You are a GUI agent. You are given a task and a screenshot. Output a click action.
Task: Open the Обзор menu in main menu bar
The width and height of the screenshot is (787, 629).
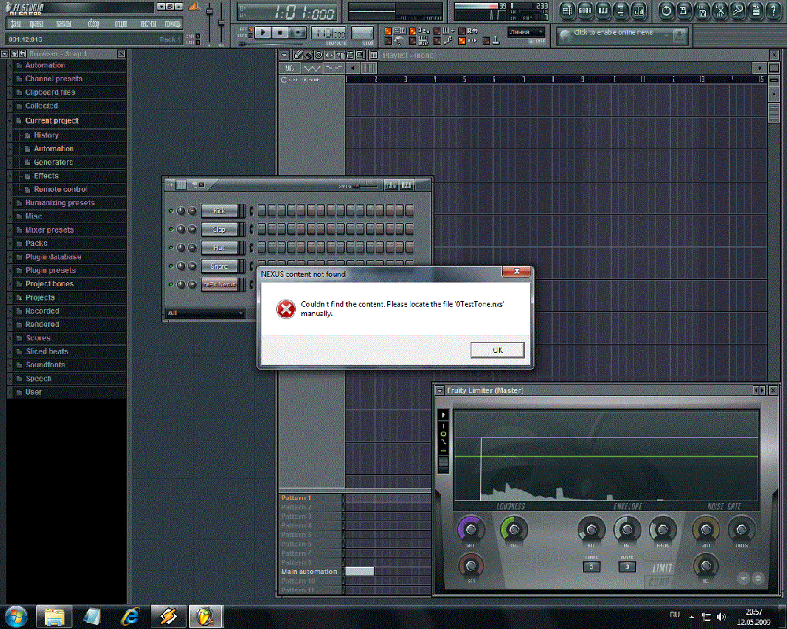[x=94, y=24]
